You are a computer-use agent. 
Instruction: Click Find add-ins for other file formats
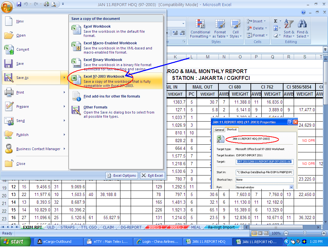(116, 96)
